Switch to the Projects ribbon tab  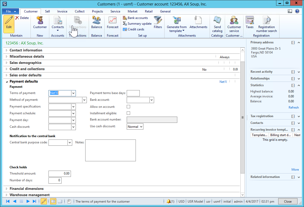coord(98,11)
